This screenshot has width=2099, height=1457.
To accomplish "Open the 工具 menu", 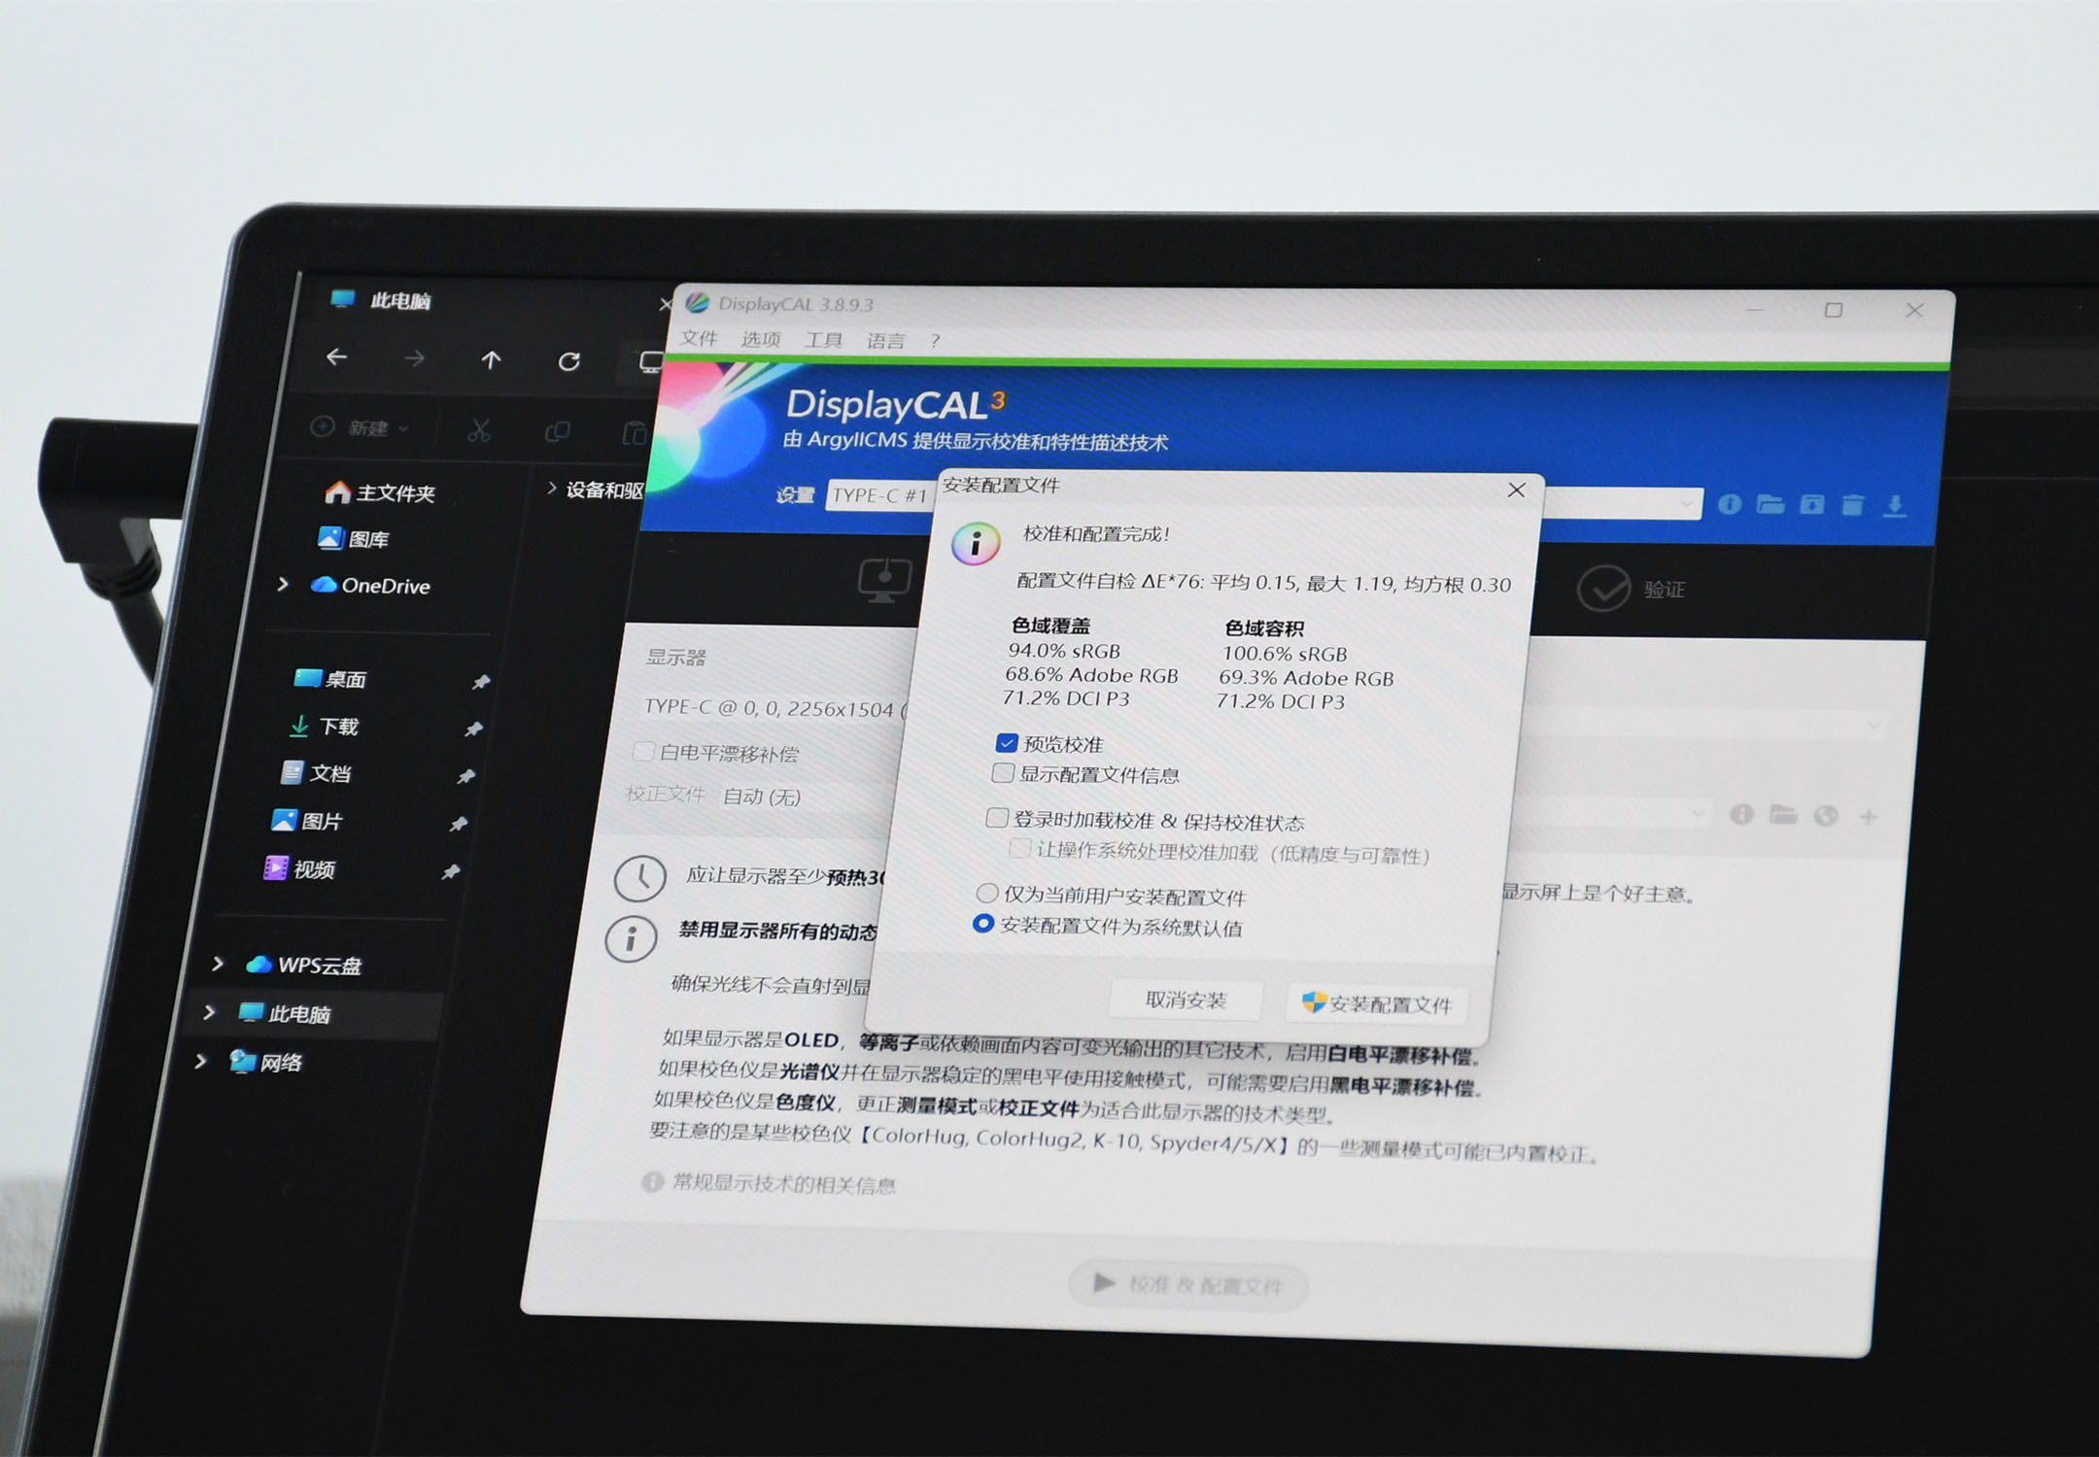I will 823,340.
